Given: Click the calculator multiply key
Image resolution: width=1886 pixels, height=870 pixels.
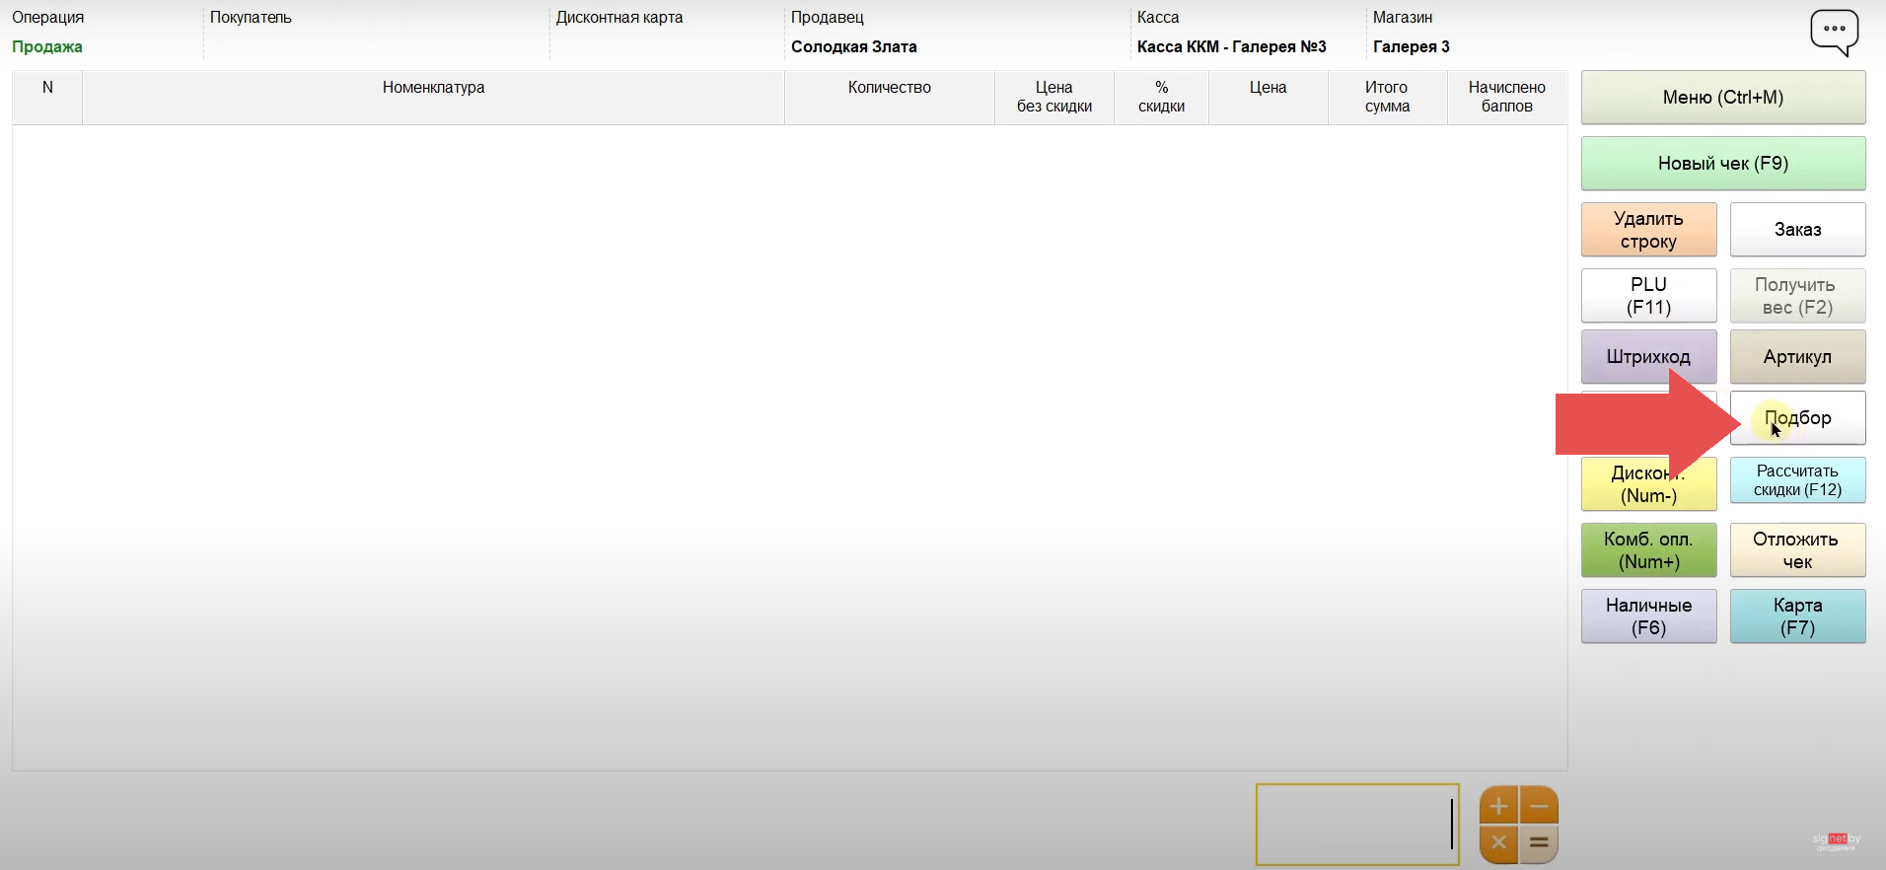Looking at the screenshot, I should [x=1498, y=843].
